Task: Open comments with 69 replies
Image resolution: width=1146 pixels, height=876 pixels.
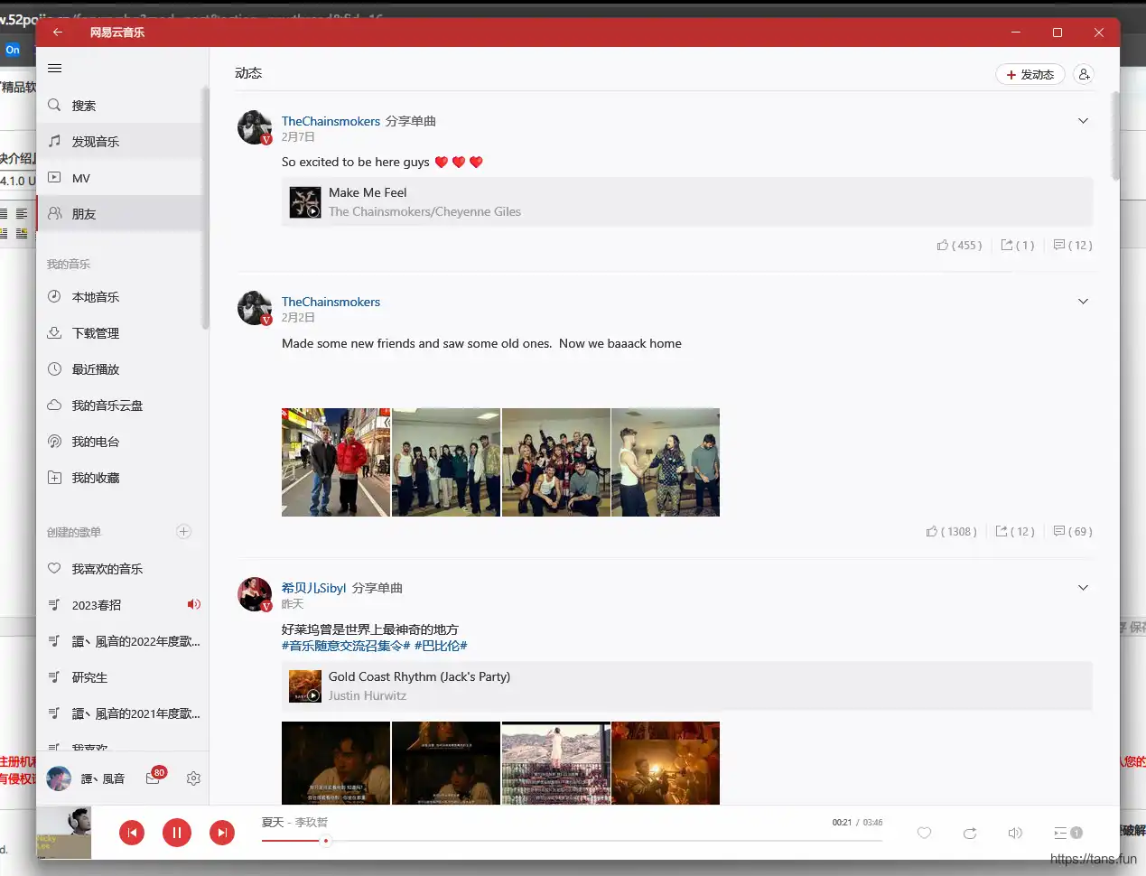Action: coord(1073,532)
